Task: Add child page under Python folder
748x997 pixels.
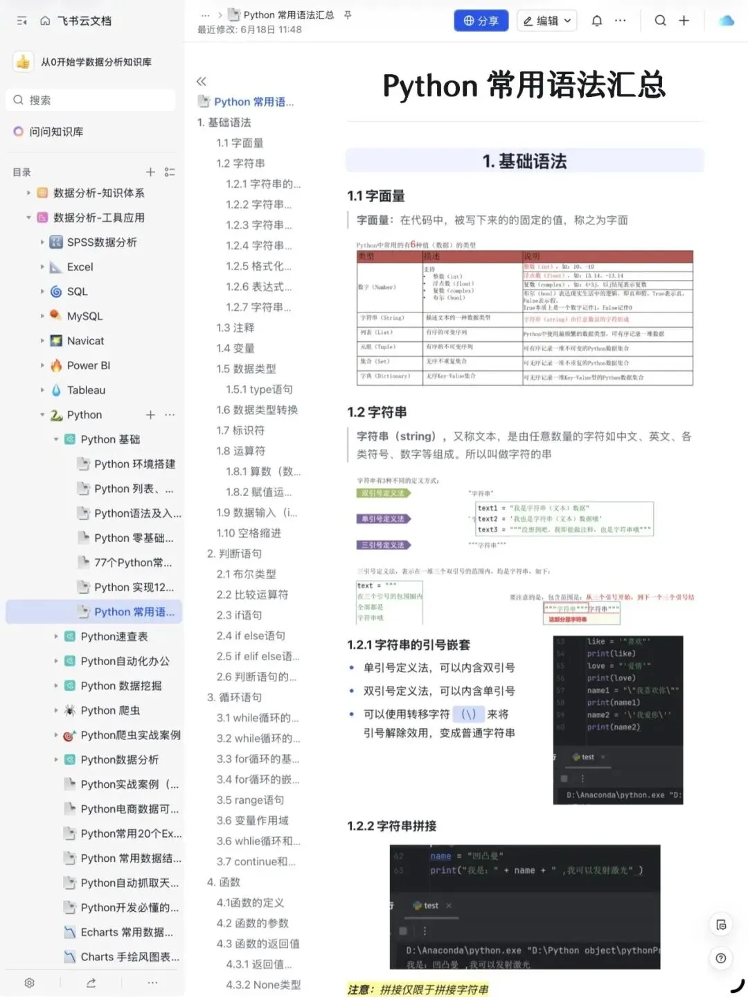Action: click(x=150, y=414)
